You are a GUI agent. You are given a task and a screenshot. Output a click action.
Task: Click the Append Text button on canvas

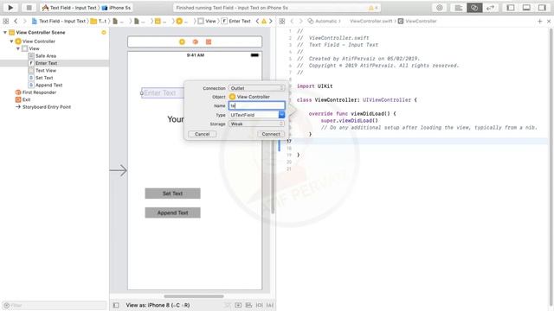(x=172, y=213)
